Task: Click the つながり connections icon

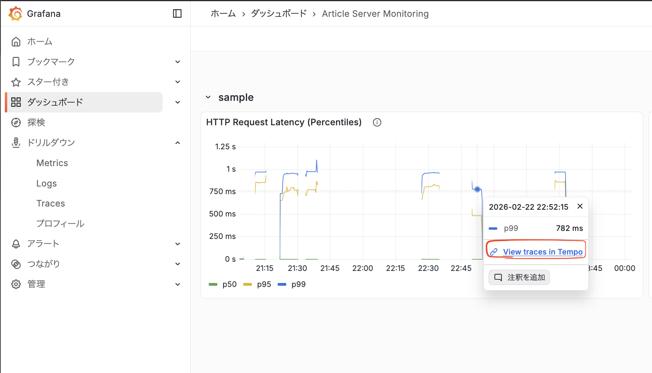Action: [x=16, y=264]
